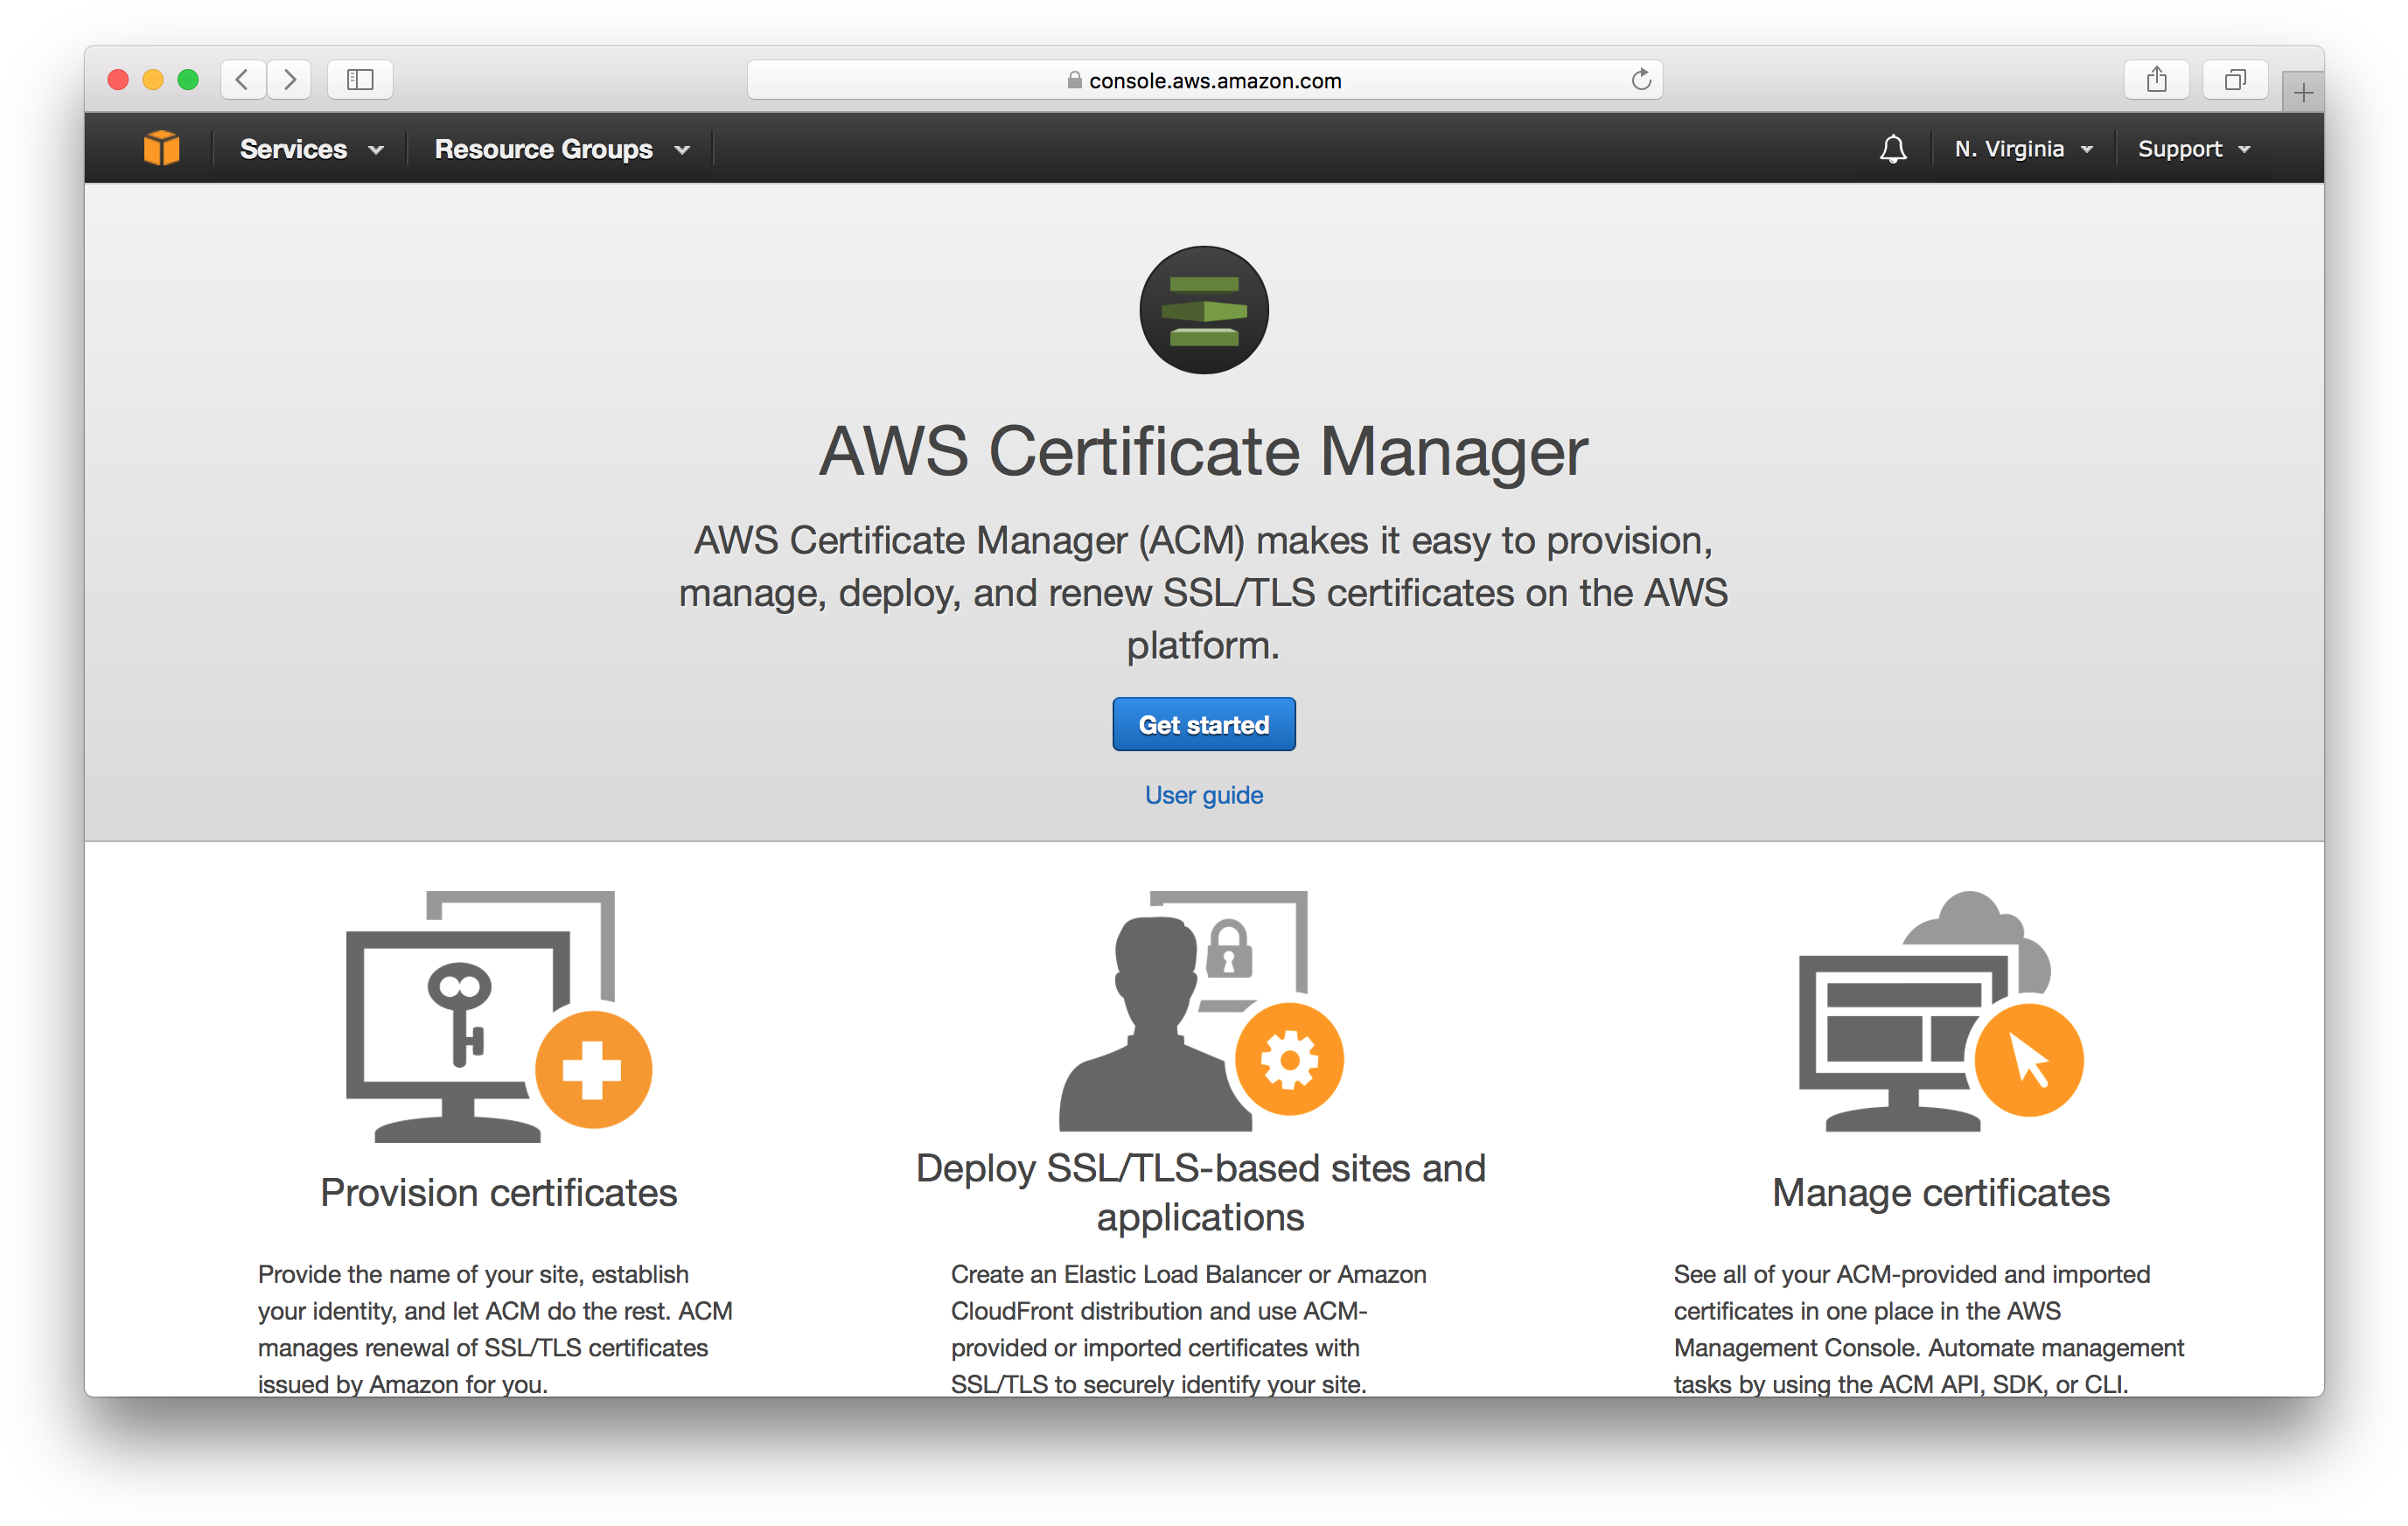Click the yellow minimize window button

click(153, 79)
